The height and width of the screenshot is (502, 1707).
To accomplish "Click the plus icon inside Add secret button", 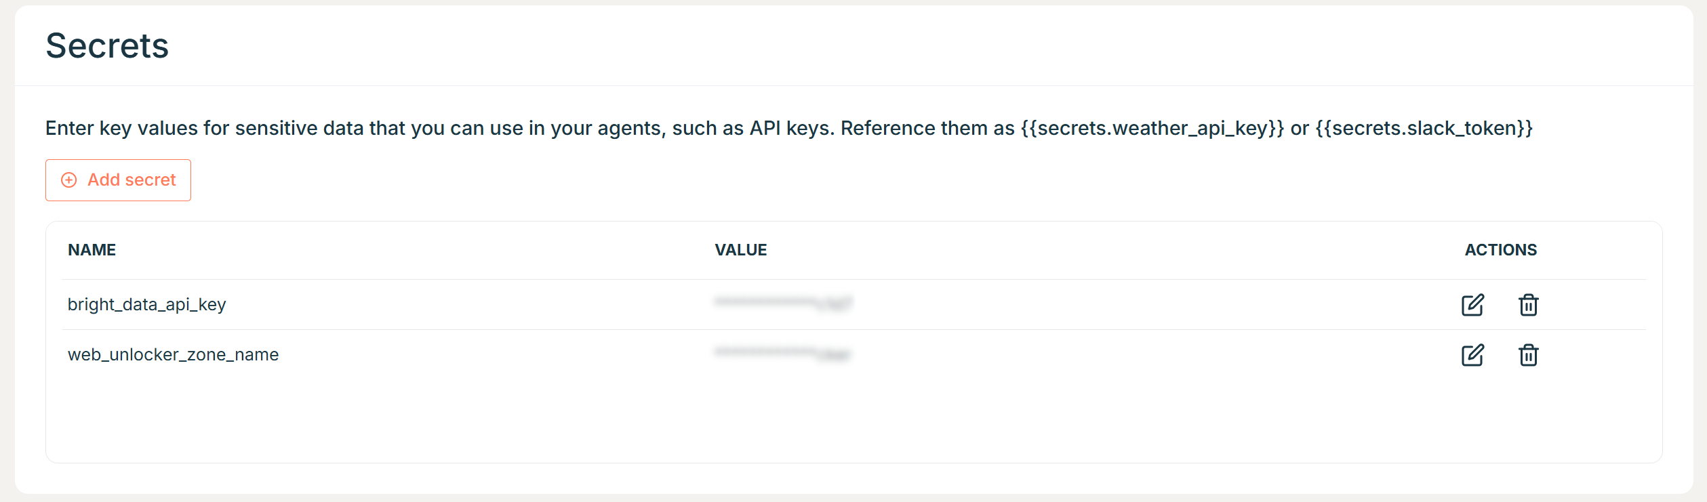I will pyautogui.click(x=68, y=180).
